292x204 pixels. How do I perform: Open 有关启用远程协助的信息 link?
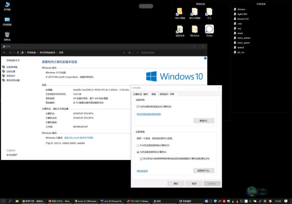click(x=149, y=114)
